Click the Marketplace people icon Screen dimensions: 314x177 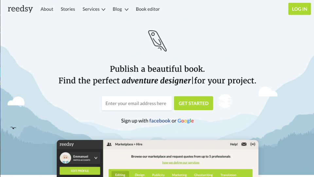click(109, 144)
